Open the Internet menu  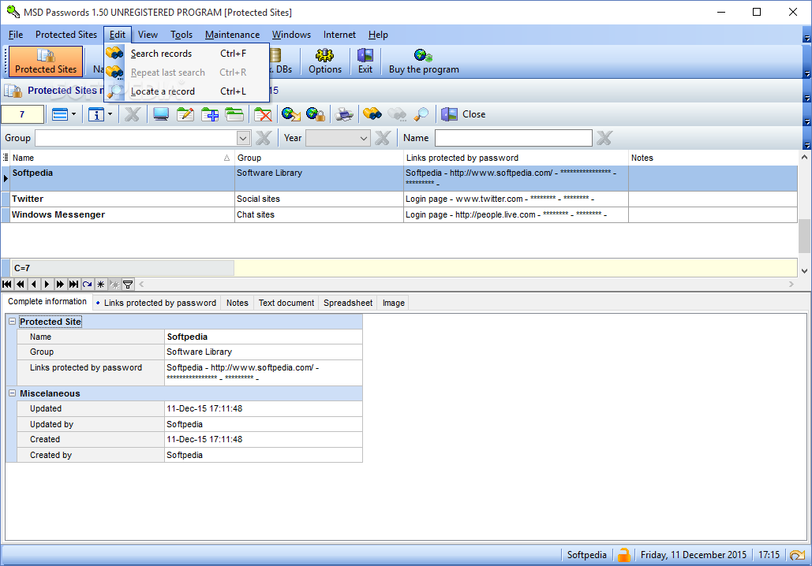coord(339,35)
